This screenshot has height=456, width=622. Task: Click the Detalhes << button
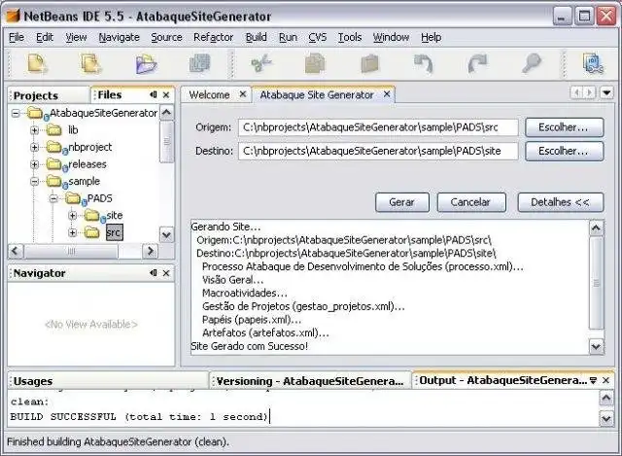[x=560, y=202]
